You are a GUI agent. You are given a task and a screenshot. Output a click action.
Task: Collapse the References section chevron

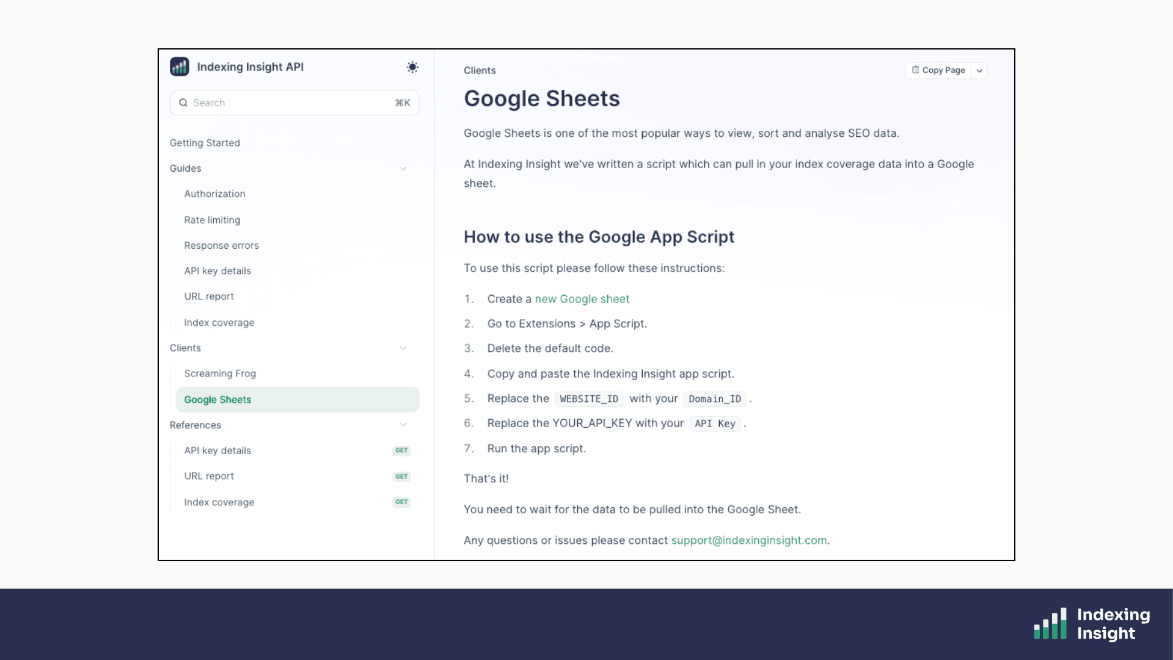(403, 425)
